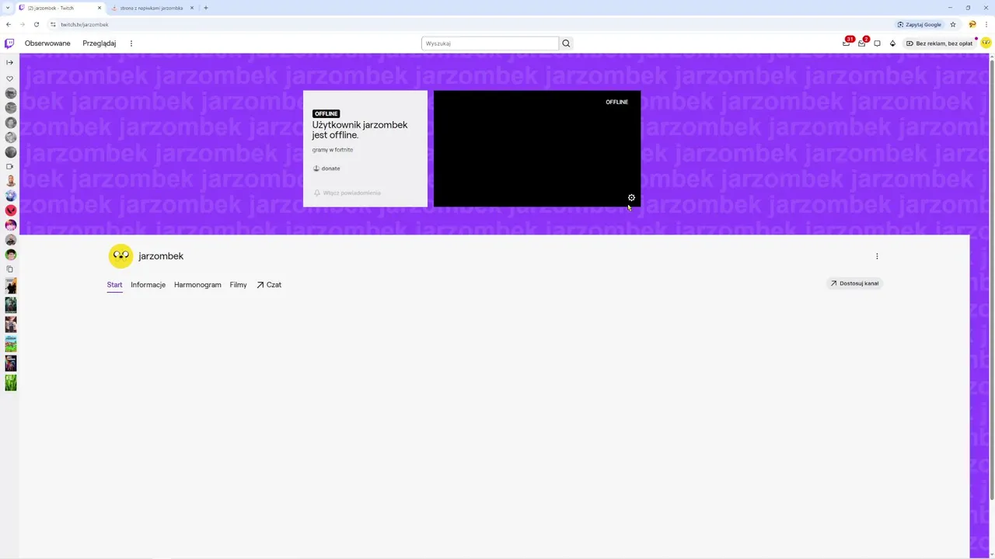The height and width of the screenshot is (559, 995).
Task: Click the camera live-channels icon in sidebar
Action: (10, 166)
